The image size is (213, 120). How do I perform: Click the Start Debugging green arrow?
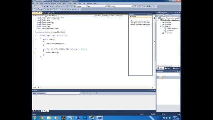(x=74, y=6)
